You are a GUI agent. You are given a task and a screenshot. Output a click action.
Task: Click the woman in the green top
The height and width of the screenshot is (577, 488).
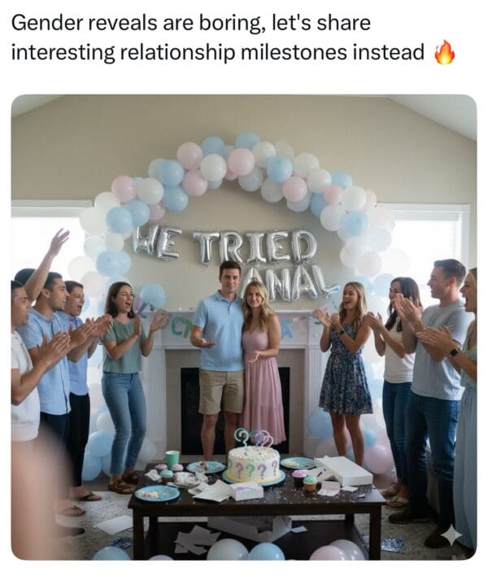(124, 385)
